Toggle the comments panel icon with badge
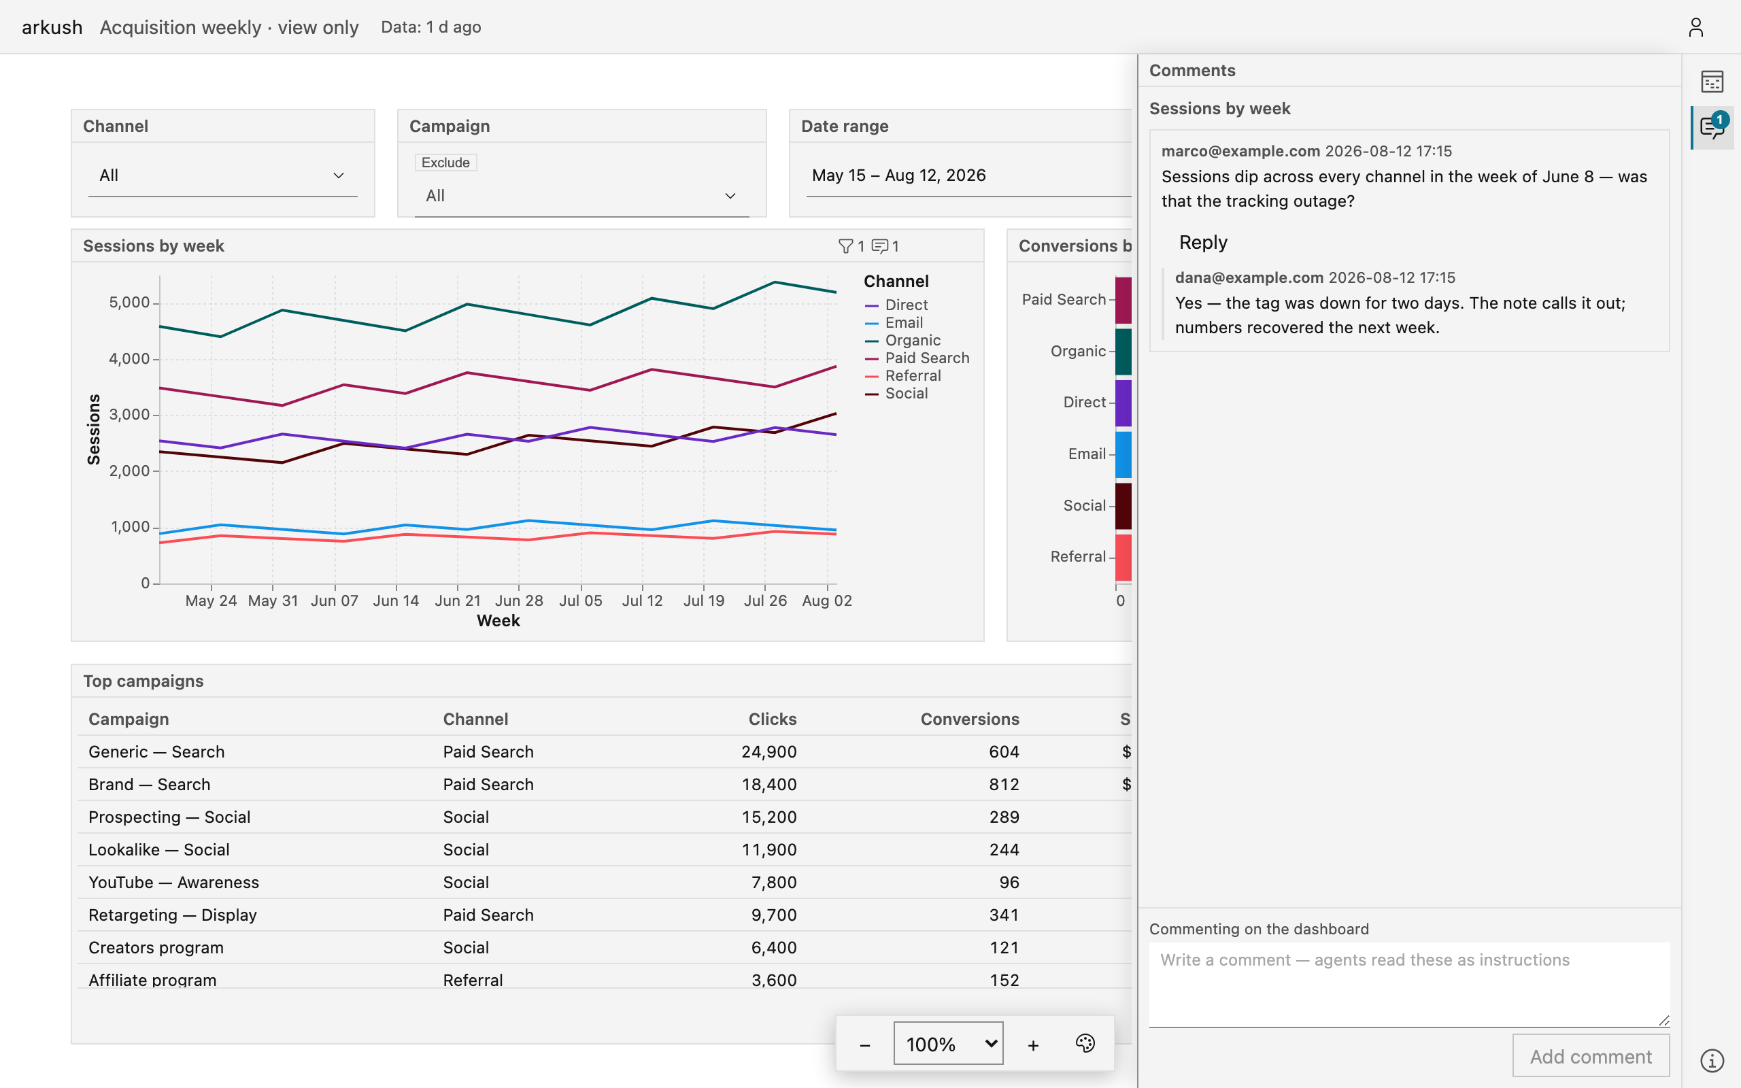Image resolution: width=1741 pixels, height=1088 pixels. click(1713, 127)
